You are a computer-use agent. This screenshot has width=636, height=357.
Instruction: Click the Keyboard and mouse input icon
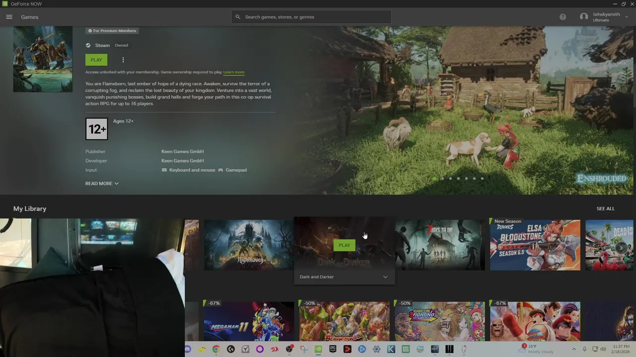pos(164,170)
